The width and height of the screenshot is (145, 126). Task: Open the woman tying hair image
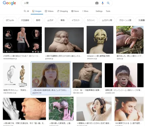(94, 109)
